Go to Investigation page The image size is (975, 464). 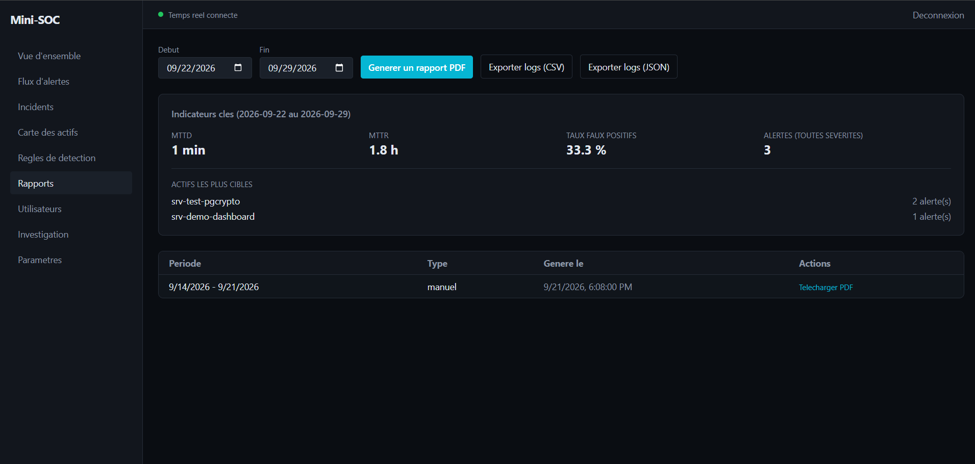pyautogui.click(x=71, y=235)
